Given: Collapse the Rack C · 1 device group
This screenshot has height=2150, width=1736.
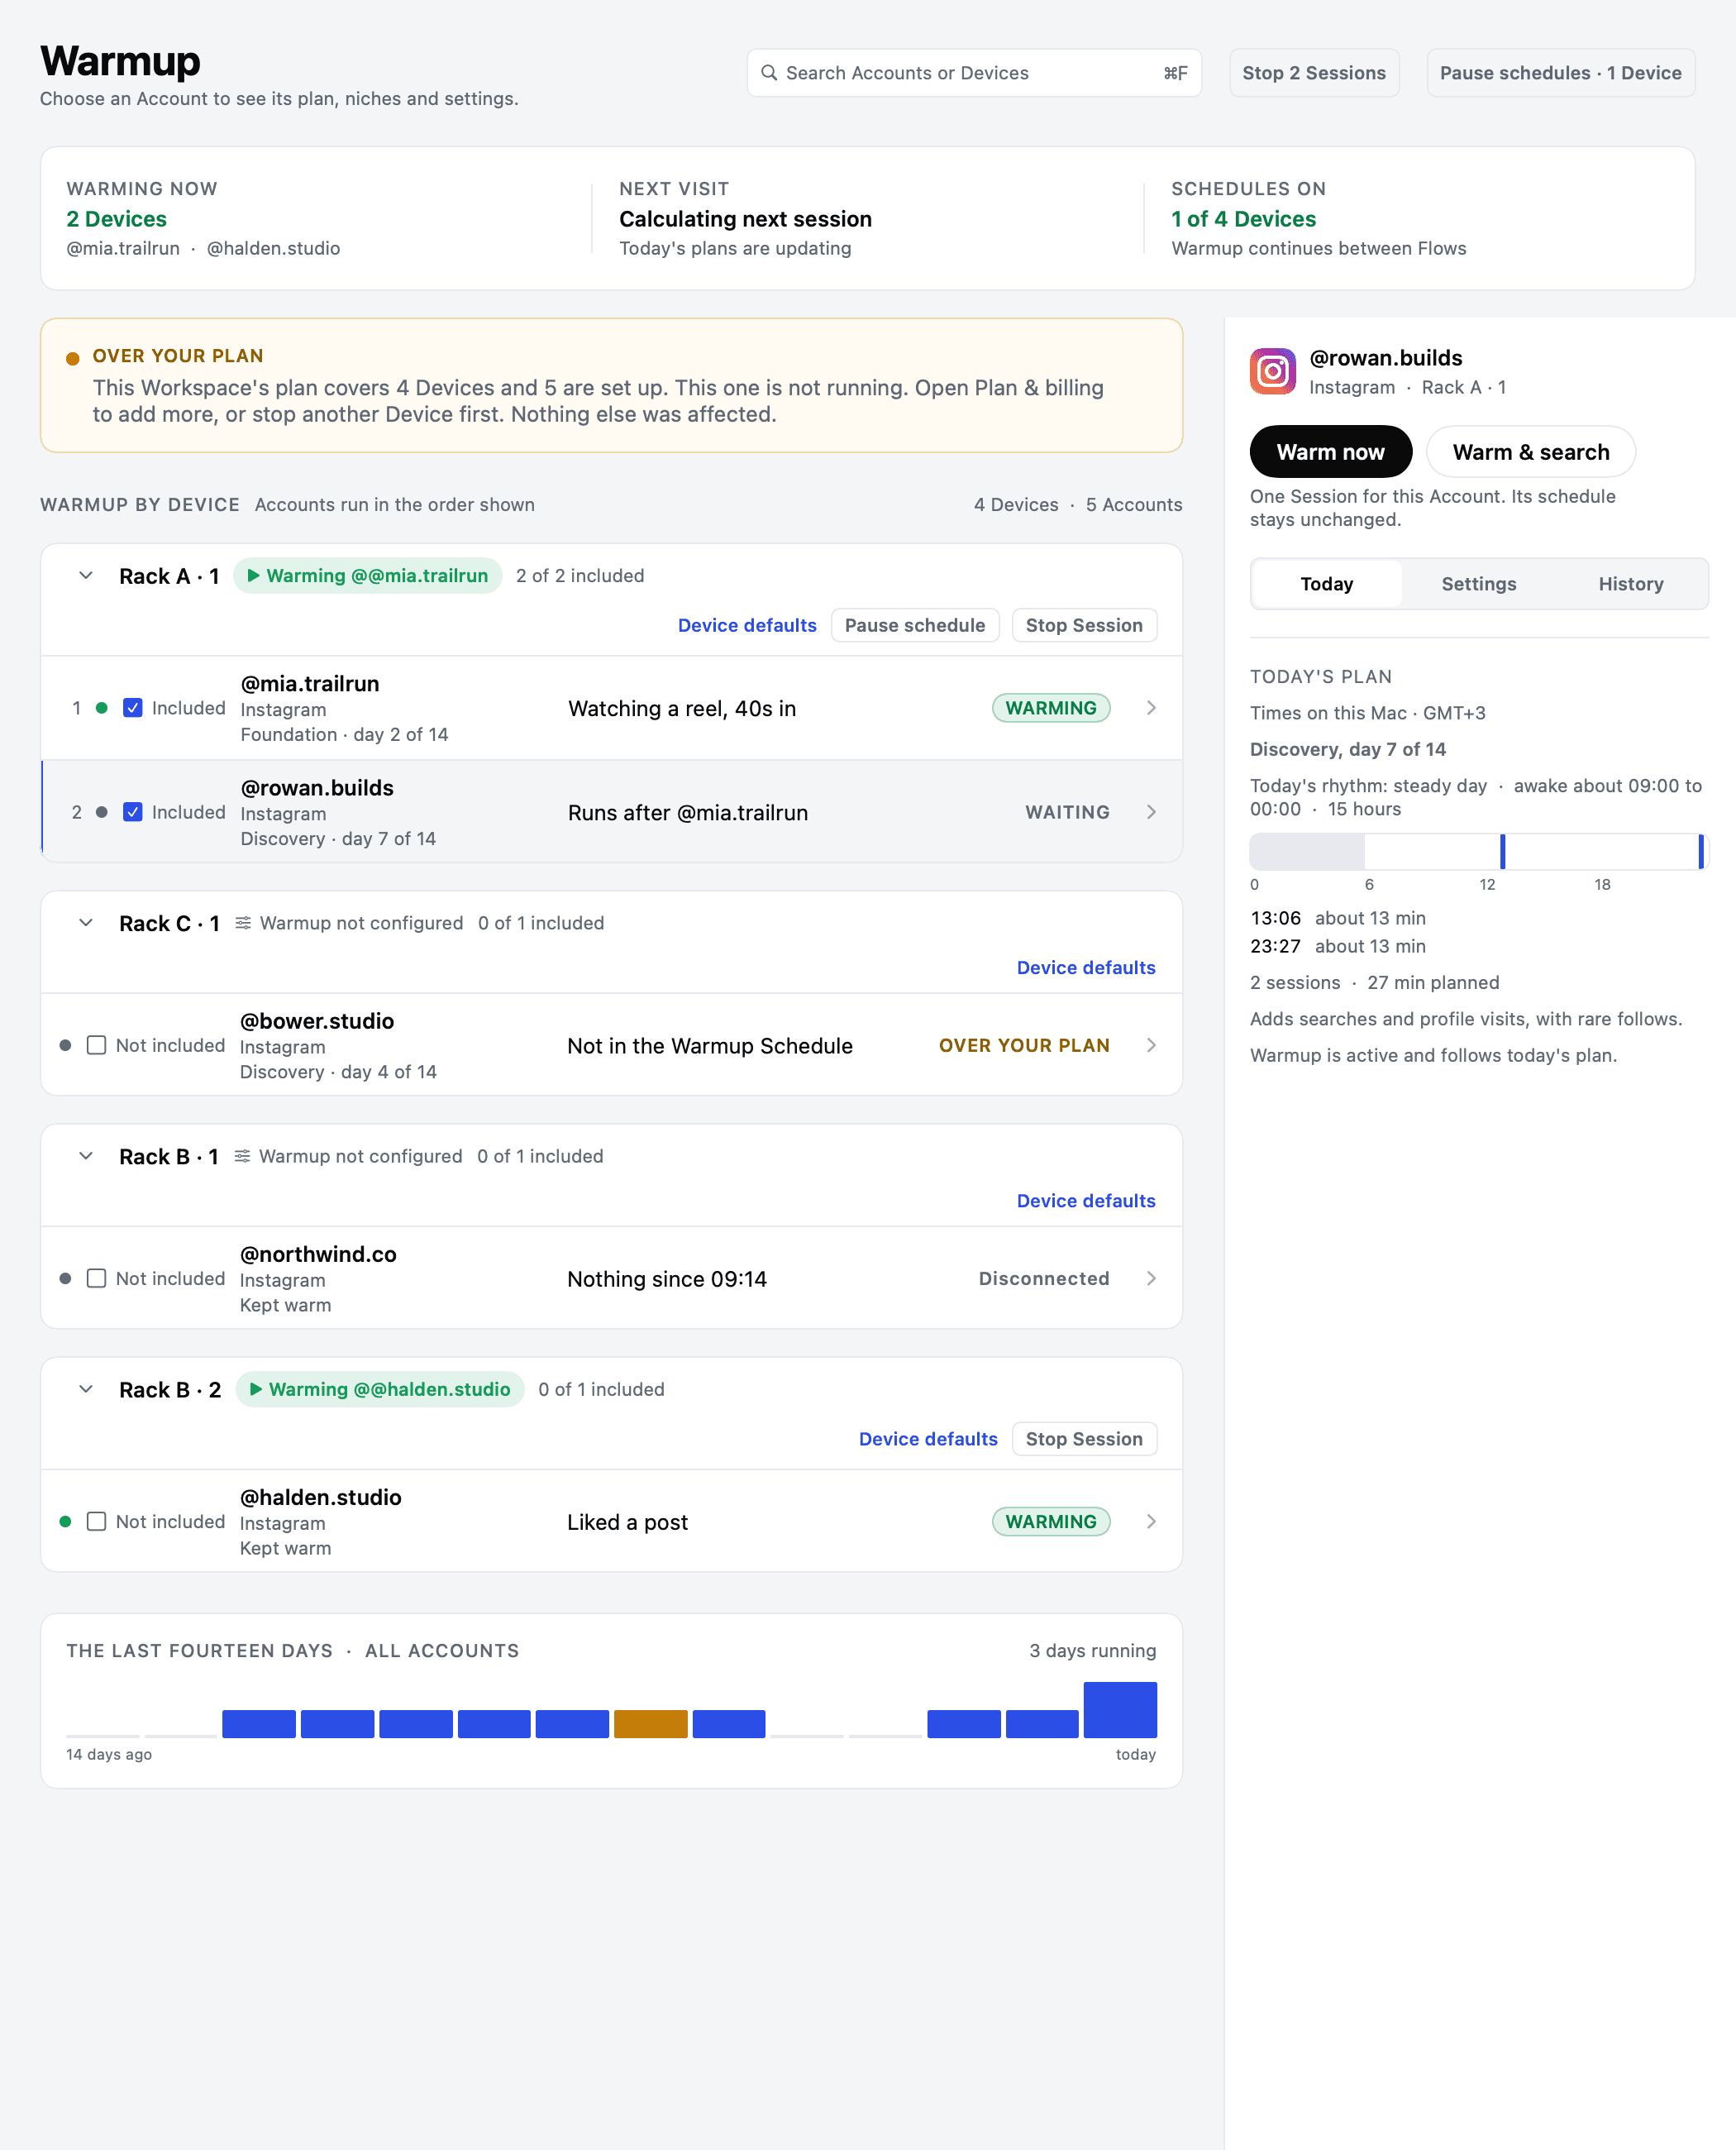Looking at the screenshot, I should (86, 922).
